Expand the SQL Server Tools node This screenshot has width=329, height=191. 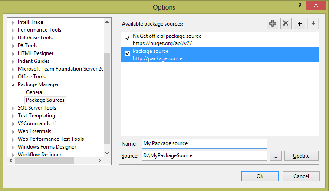pyautogui.click(x=13, y=108)
